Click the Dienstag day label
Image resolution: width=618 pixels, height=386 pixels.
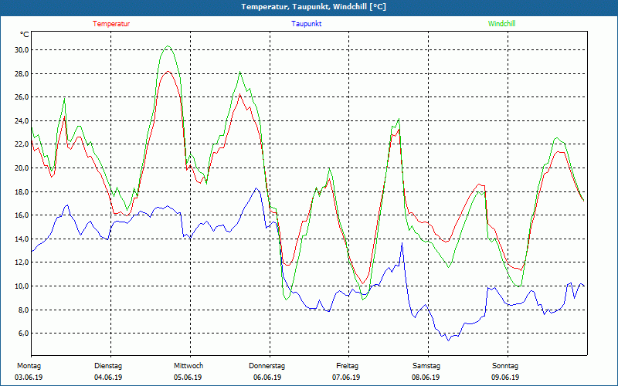tap(108, 366)
